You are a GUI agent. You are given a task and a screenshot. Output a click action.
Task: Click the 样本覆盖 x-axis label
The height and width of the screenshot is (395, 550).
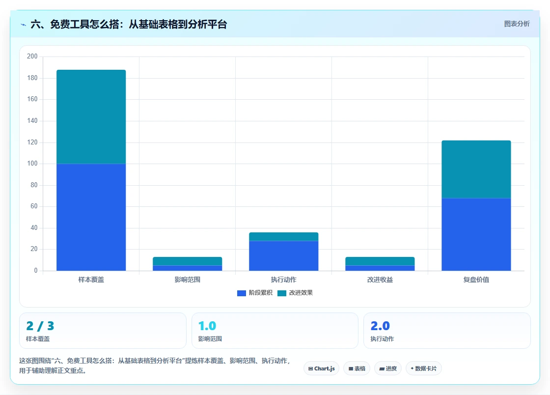click(91, 280)
